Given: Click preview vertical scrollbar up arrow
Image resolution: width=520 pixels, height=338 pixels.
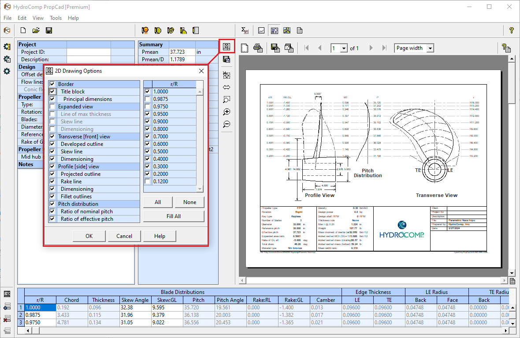Looking at the screenshot, I should coord(512,59).
